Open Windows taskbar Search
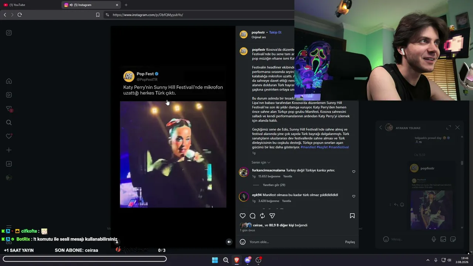Viewport: 473px width, 266px height. 226,260
